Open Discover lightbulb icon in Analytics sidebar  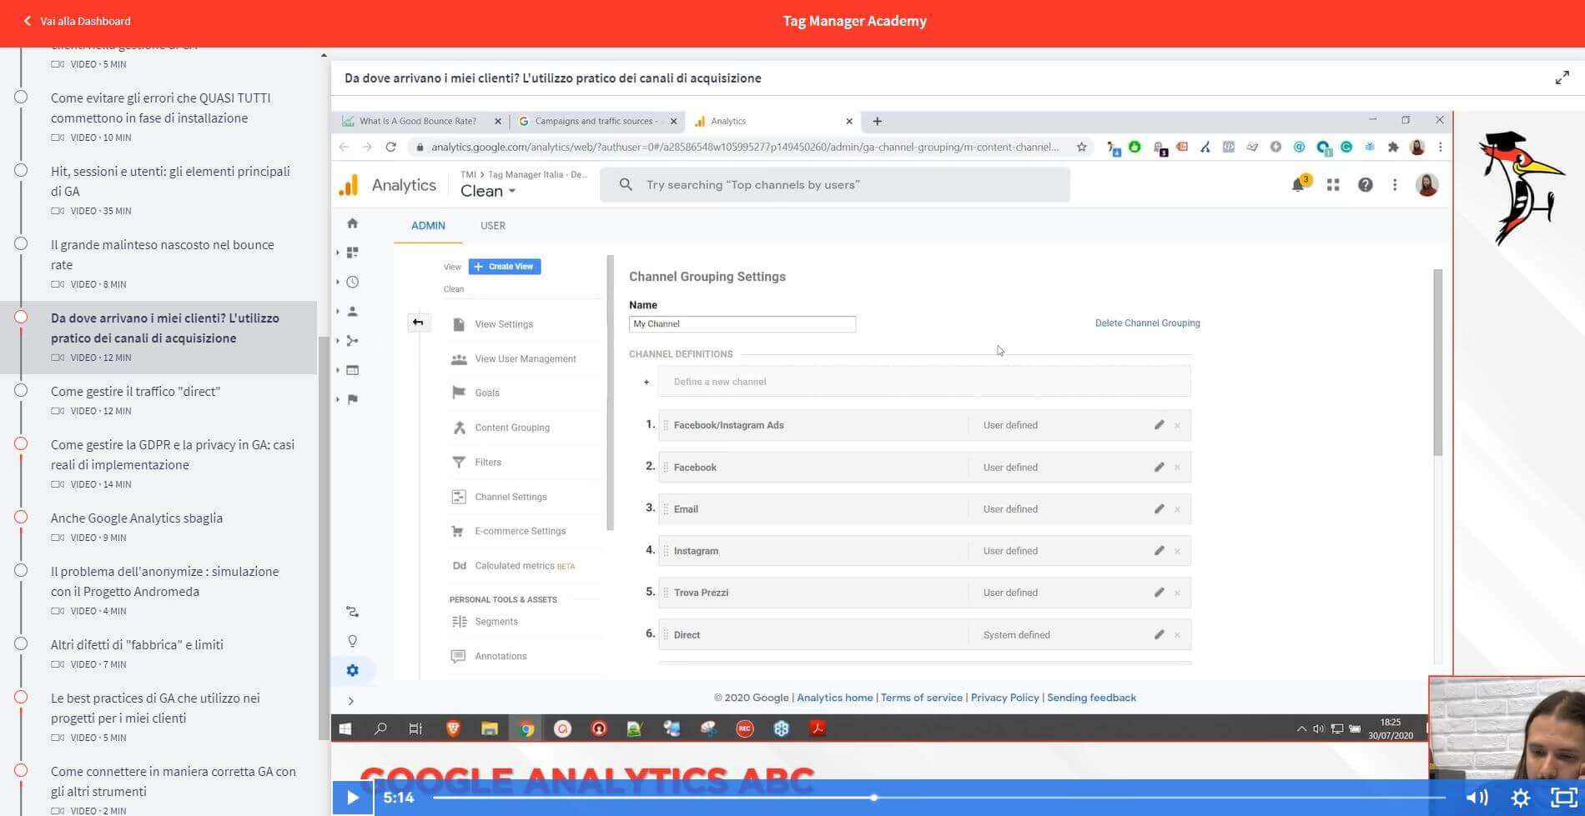pos(352,641)
